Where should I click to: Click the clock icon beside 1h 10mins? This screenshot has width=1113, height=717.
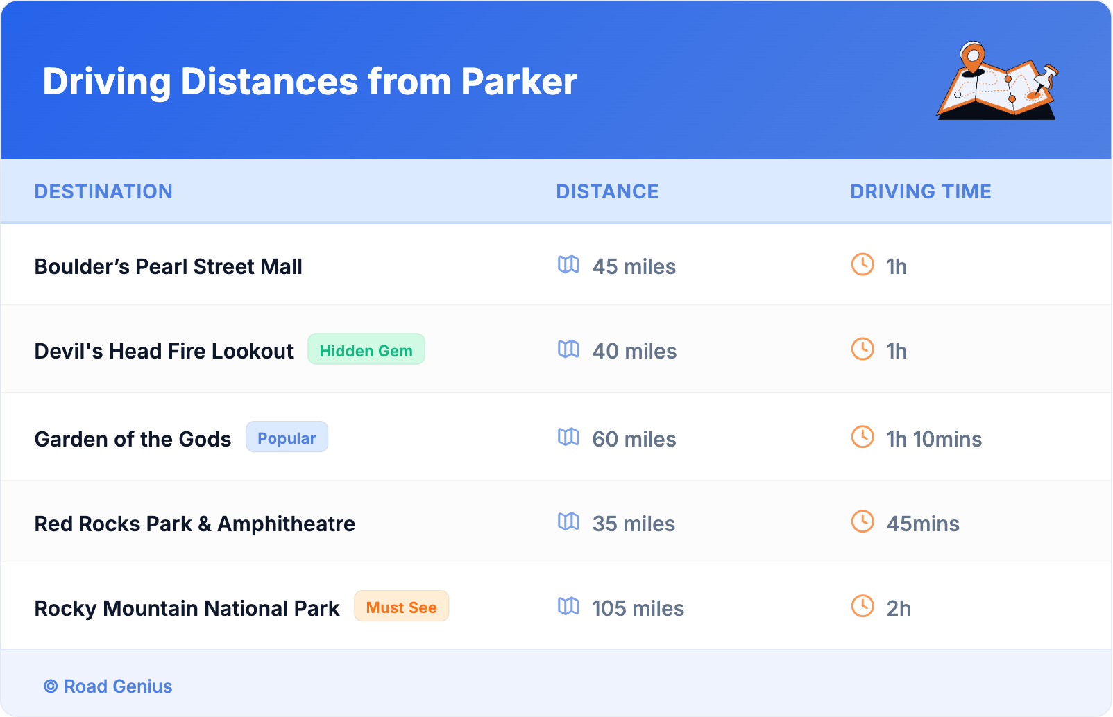[863, 438]
